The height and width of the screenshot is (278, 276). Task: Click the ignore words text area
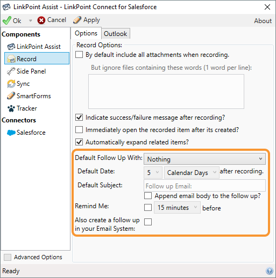point(166,91)
